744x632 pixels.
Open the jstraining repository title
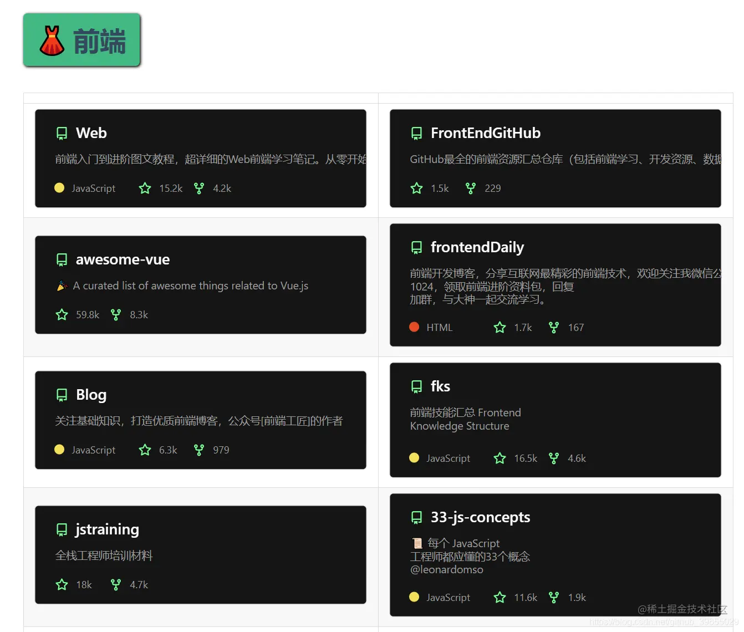(x=107, y=529)
